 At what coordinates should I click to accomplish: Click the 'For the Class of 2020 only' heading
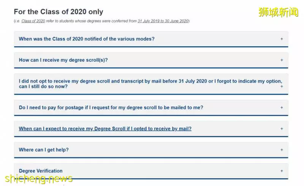(x=59, y=12)
